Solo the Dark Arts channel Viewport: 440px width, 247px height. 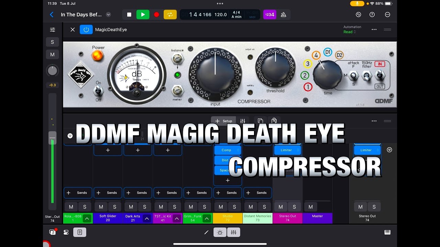[x=144, y=207]
